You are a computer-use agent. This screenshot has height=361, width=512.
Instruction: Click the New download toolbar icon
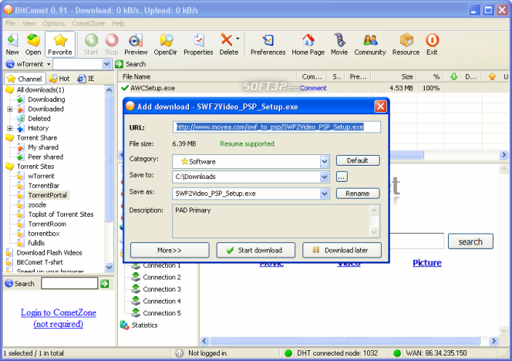(x=12, y=44)
